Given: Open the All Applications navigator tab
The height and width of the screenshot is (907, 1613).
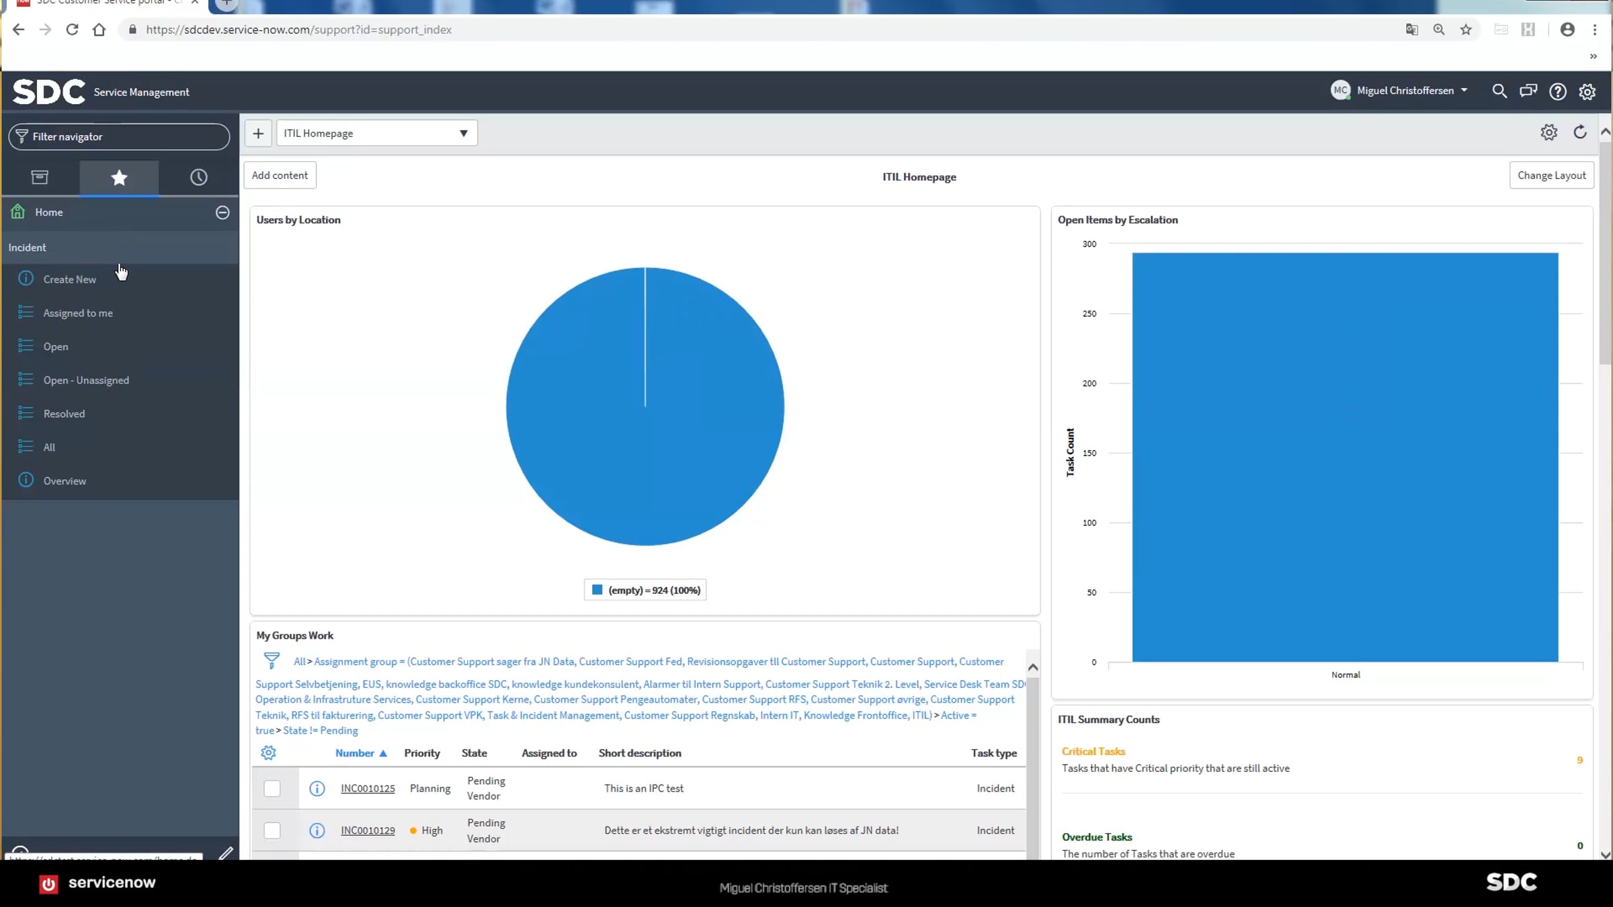Looking at the screenshot, I should click(x=40, y=177).
